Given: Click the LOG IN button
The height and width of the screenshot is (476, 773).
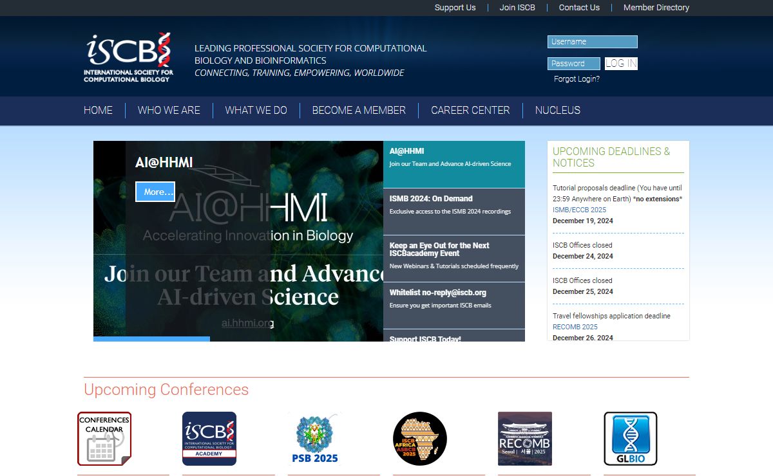Looking at the screenshot, I should (x=621, y=64).
